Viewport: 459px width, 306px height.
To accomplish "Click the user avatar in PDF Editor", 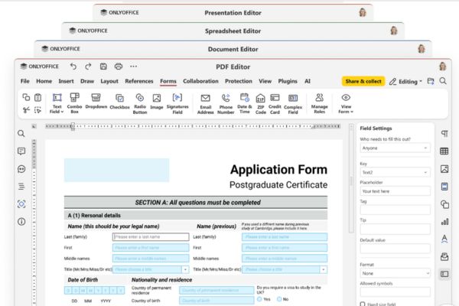I will 443,67.
